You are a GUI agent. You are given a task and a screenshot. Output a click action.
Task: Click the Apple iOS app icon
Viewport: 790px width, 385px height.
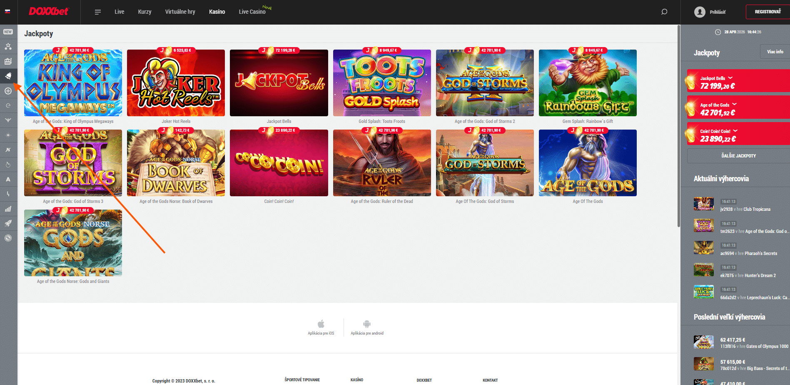click(x=321, y=324)
